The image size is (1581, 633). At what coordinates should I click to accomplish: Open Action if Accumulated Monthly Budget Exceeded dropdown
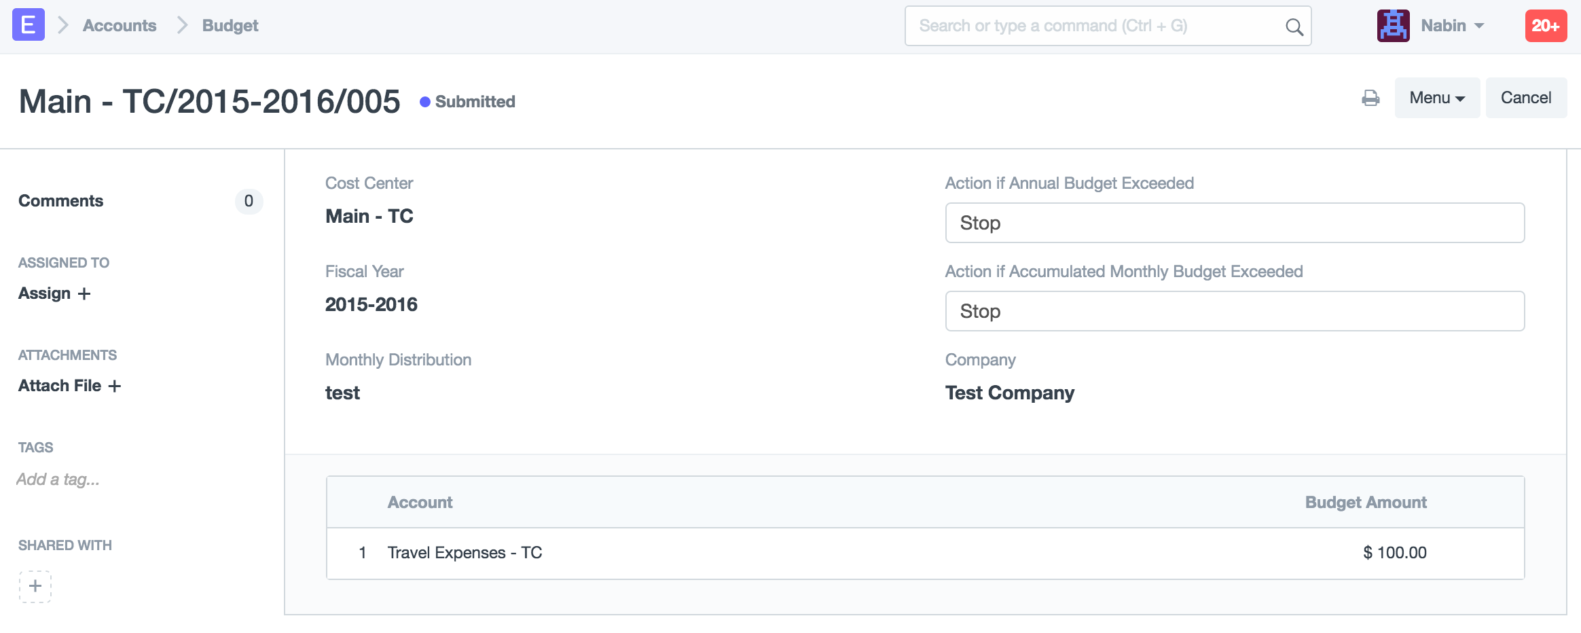tap(1234, 311)
